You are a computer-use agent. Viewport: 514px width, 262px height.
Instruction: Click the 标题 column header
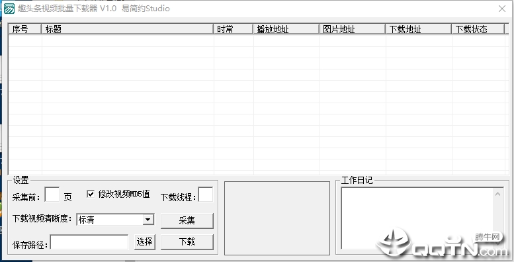coord(127,29)
